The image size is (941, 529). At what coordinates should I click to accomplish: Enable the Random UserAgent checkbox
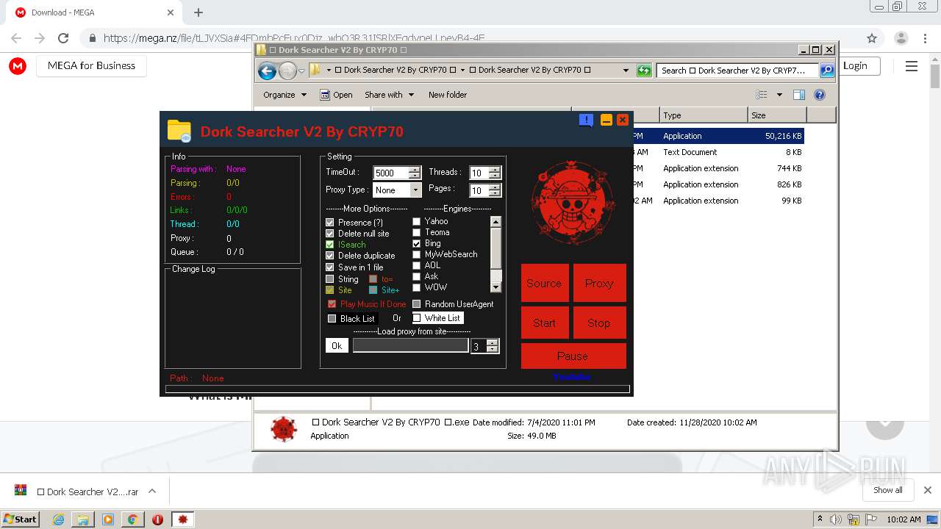[417, 303]
